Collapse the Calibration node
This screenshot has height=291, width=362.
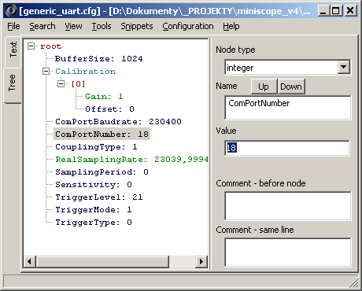(46, 71)
